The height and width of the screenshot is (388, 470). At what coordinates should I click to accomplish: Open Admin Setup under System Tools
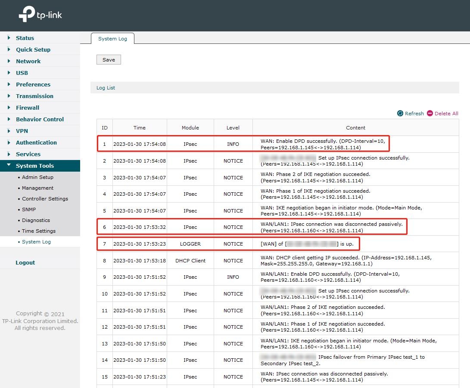37,177
